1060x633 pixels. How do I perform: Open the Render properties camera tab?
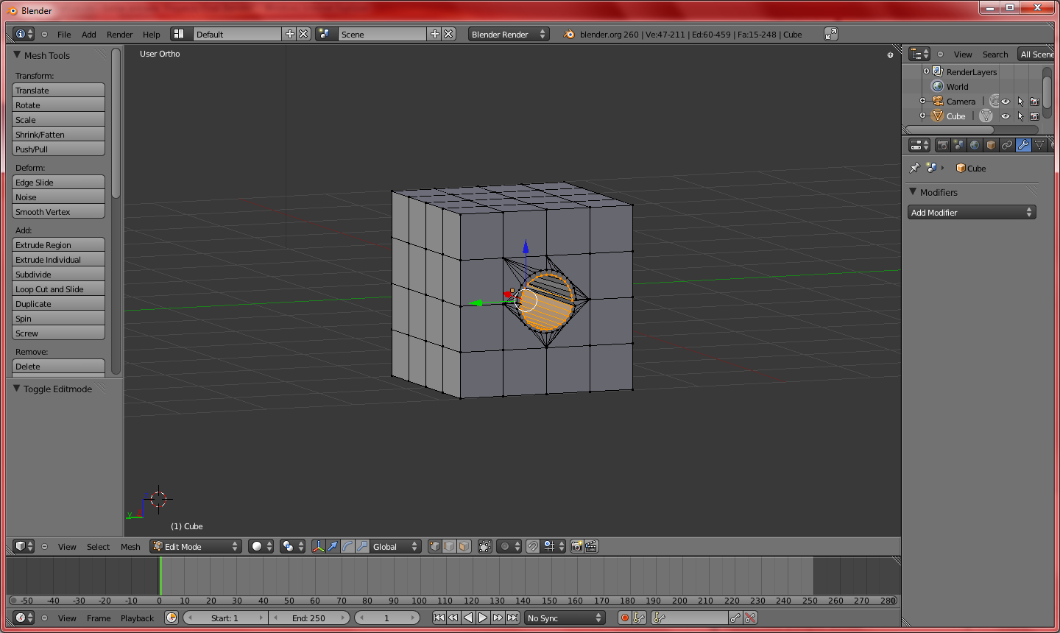(x=942, y=145)
